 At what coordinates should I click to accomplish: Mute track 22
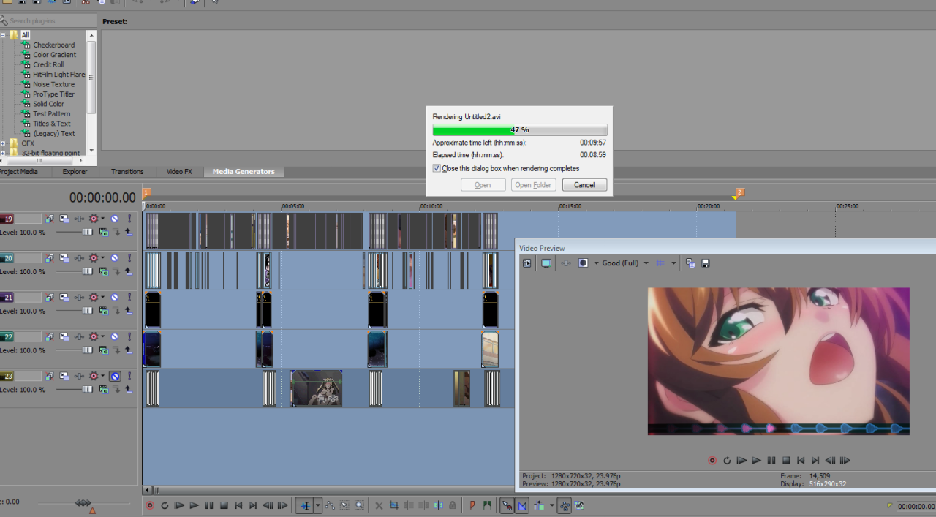click(115, 337)
